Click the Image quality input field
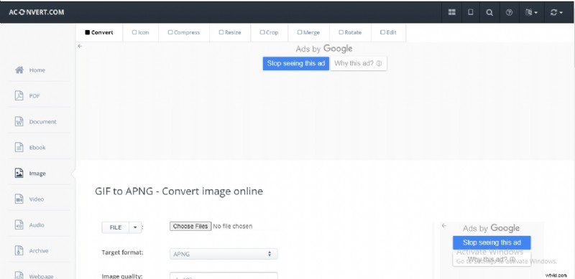Screen dimensions: 575x279 click(224, 275)
